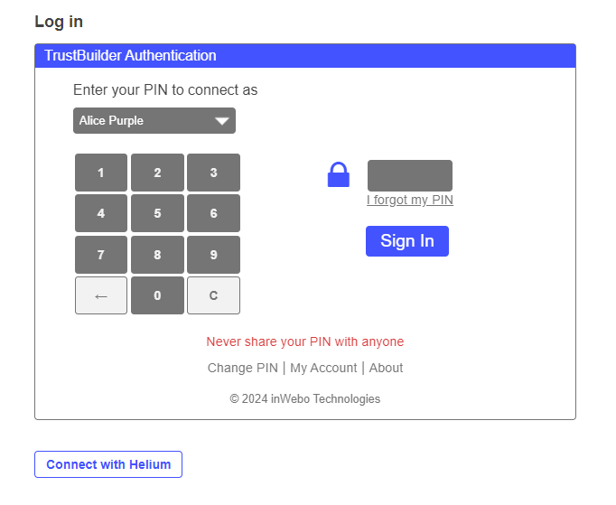Go to My Account link
The height and width of the screenshot is (505, 616).
(x=323, y=368)
